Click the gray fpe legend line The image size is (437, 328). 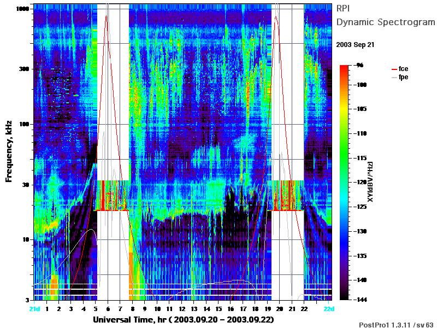pos(394,77)
